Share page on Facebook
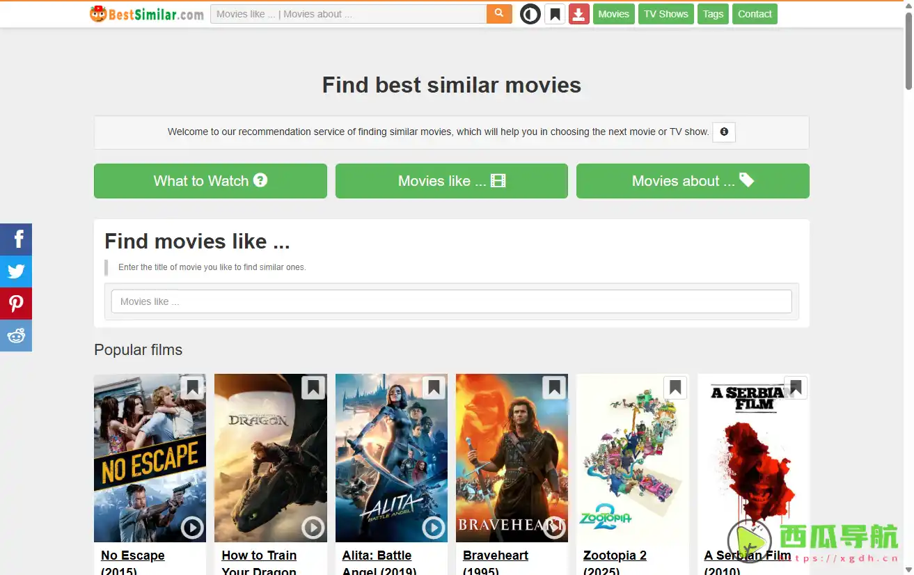 coord(16,239)
